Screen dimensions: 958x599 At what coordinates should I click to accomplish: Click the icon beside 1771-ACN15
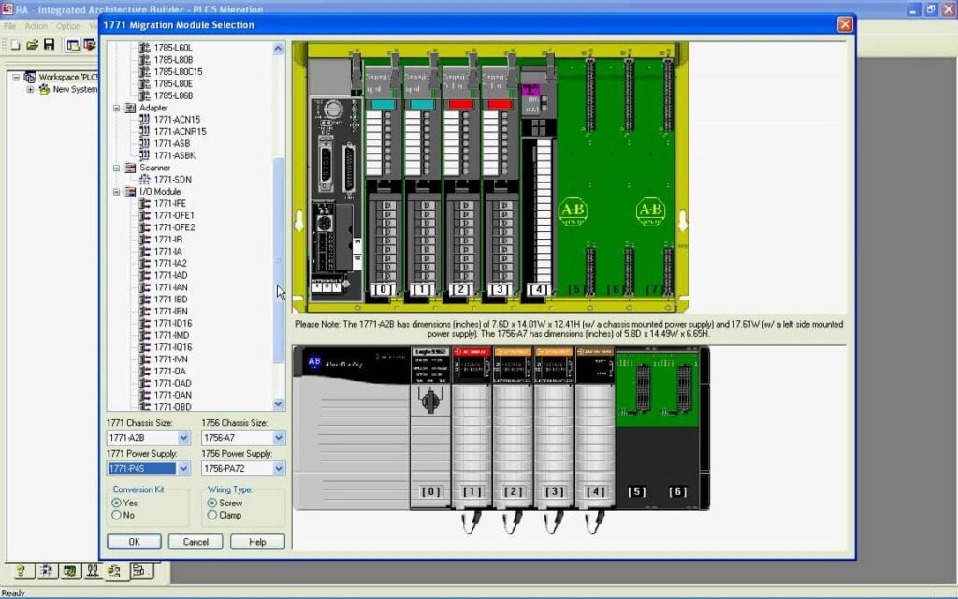pyautogui.click(x=145, y=119)
